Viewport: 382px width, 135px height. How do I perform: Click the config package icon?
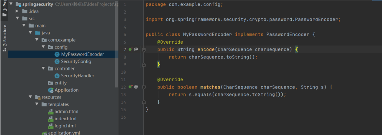[51, 47]
